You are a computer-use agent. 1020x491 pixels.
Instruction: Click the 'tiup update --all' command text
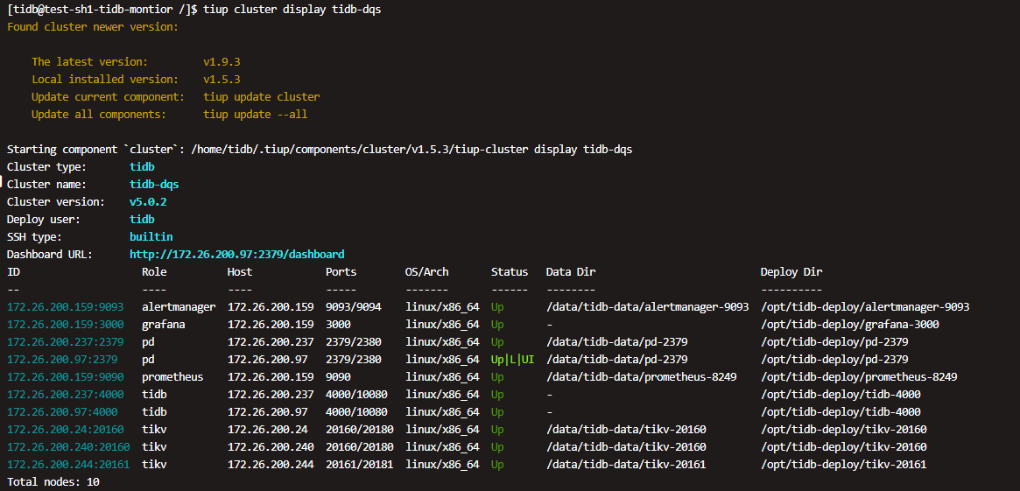tap(255, 114)
